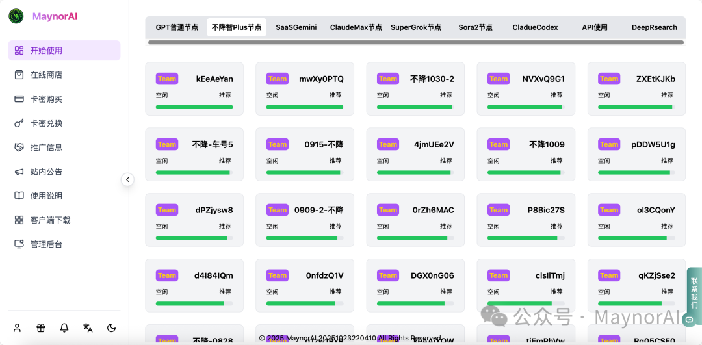The width and height of the screenshot is (702, 345).
Task: Open the notifications bell icon
Action: tap(64, 328)
